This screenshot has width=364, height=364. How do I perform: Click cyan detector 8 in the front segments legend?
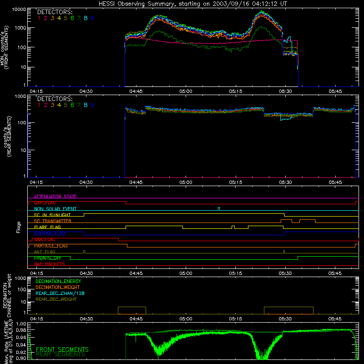coord(86,18)
